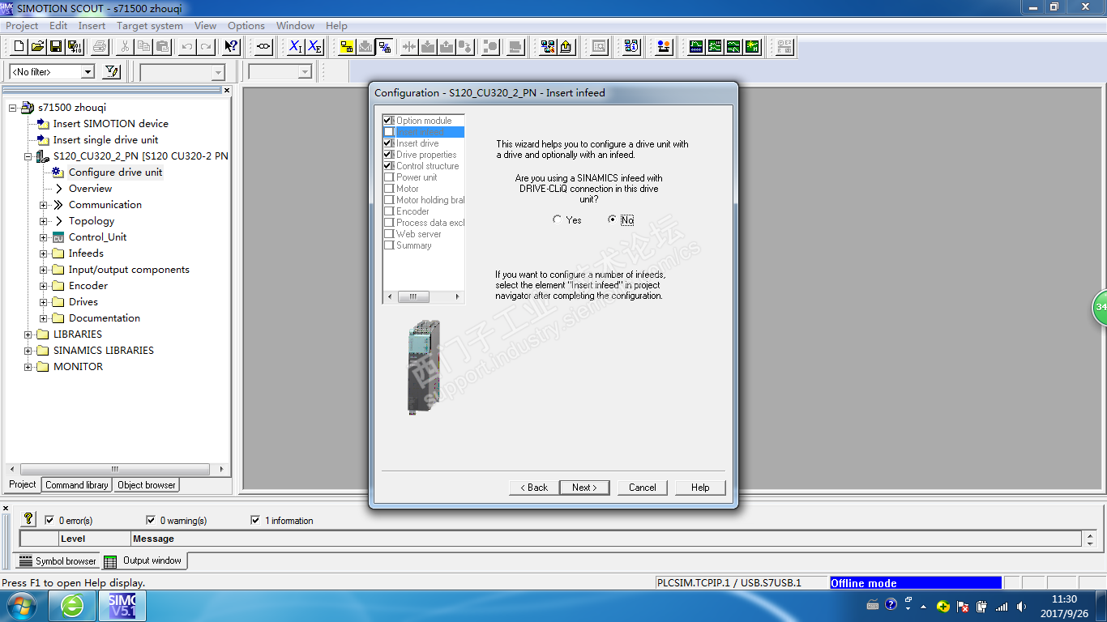
Task: Switch to the Command library tab
Action: click(76, 485)
